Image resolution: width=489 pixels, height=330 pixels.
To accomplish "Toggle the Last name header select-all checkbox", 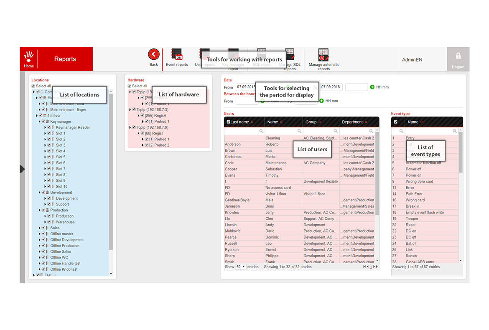I will [228, 122].
